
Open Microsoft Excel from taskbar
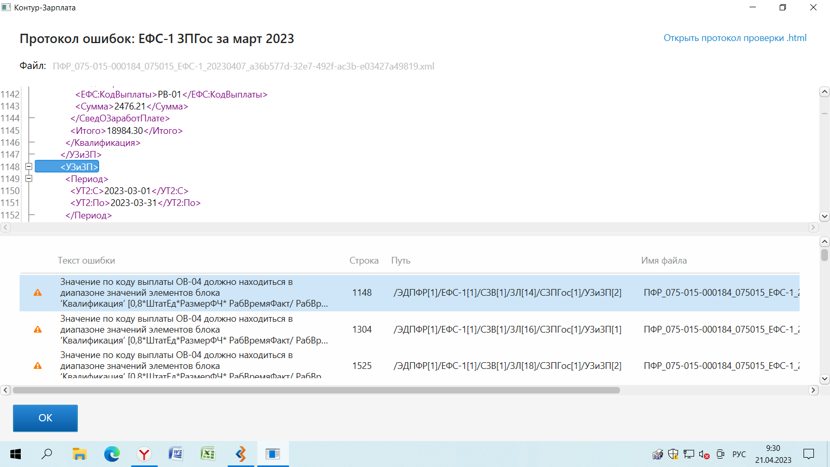tap(208, 454)
